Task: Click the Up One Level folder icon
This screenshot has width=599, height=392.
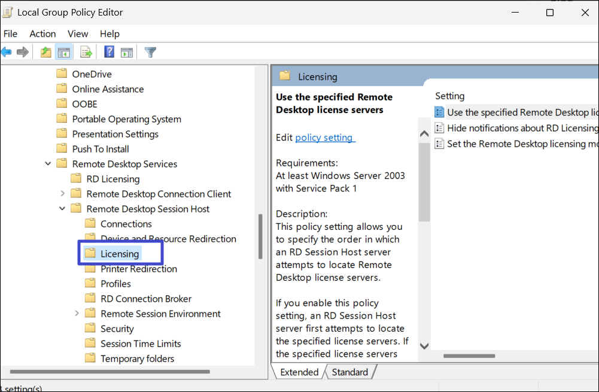Action: (x=46, y=53)
